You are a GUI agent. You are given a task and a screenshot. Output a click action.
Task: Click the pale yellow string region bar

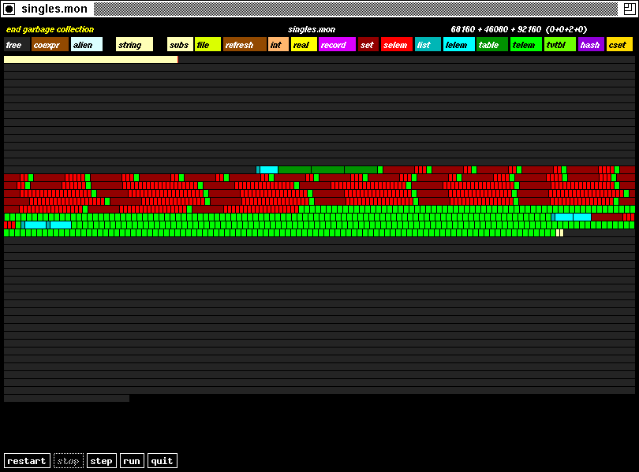coord(91,59)
